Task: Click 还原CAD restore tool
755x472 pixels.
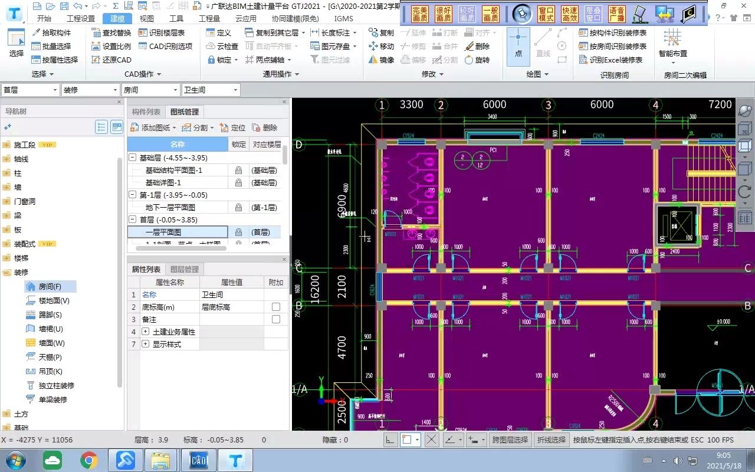Action: point(111,60)
